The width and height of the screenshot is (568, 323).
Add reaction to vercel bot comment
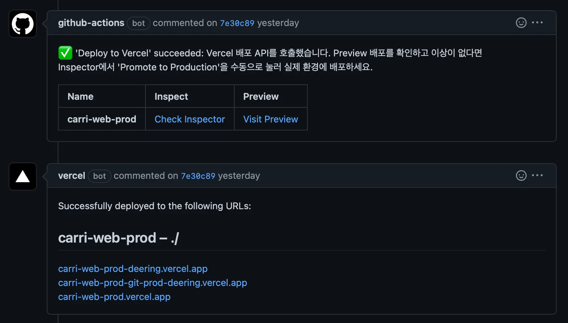pyautogui.click(x=521, y=176)
